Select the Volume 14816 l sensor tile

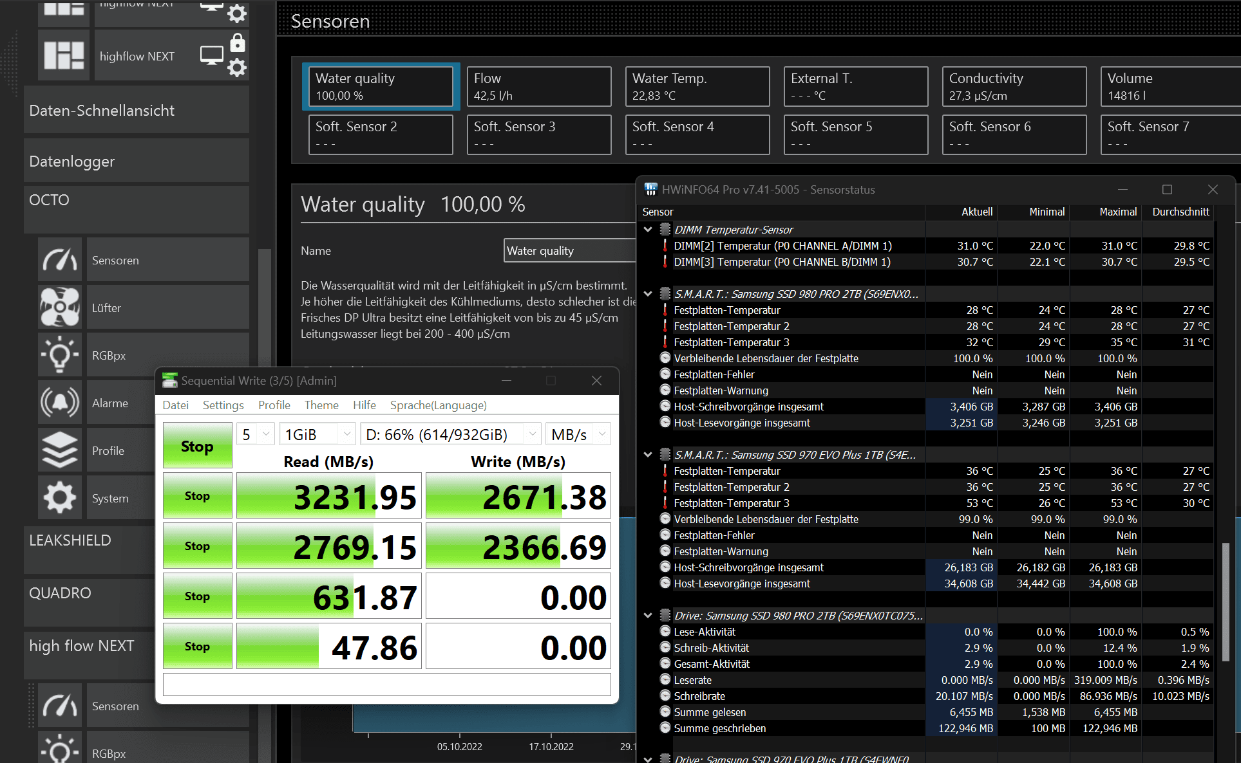[x=1170, y=86]
